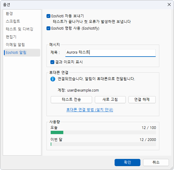174x170 pixels.
Task: Click the 이번 달 usage progress bar
Action: coord(103,144)
